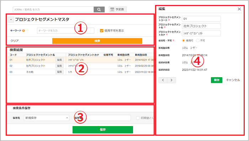The image size is (249, 141).
Task: Select the 不可 radio button
Action: [x=197, y=41]
